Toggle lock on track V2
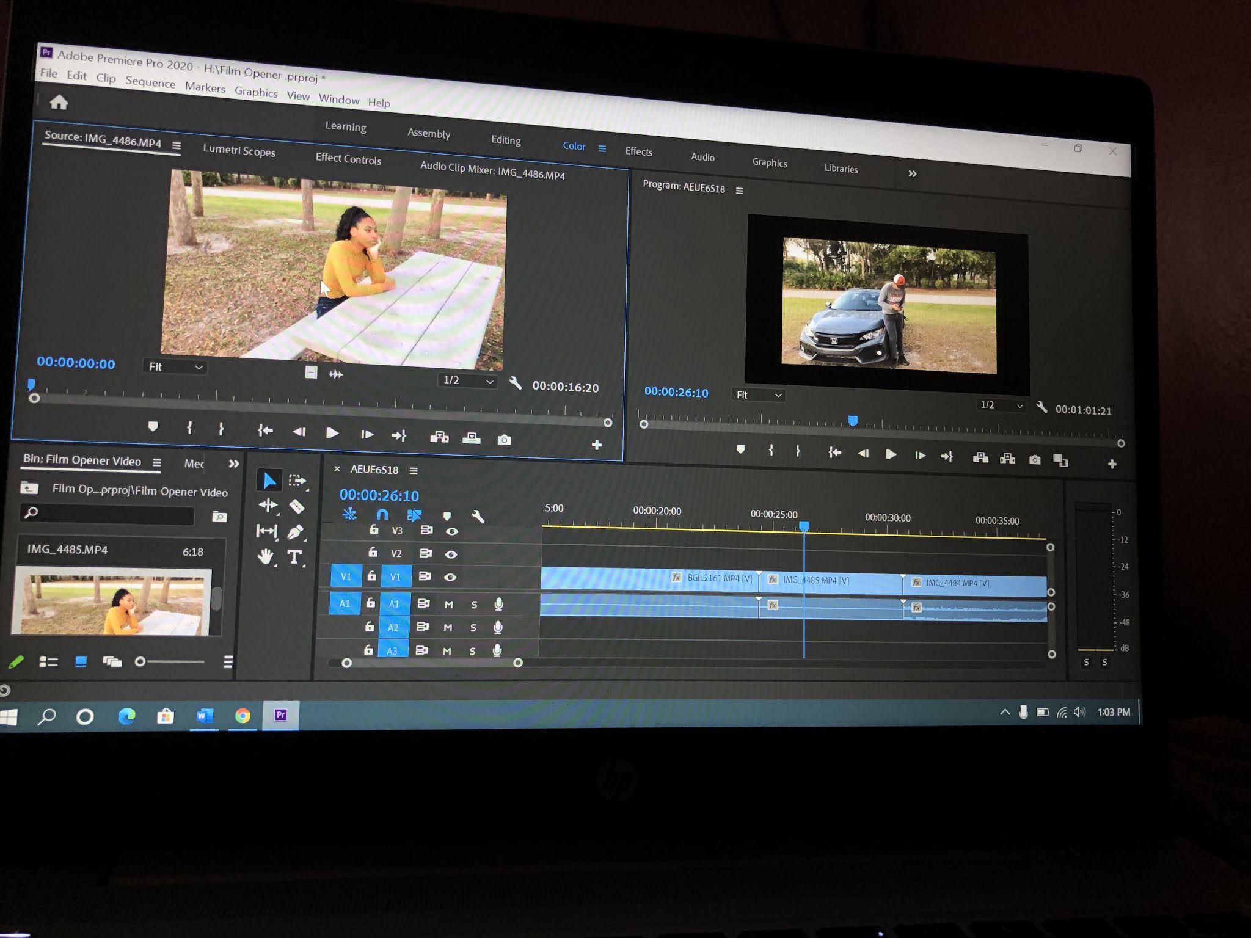Screen dimensions: 1251x938 click(x=372, y=553)
